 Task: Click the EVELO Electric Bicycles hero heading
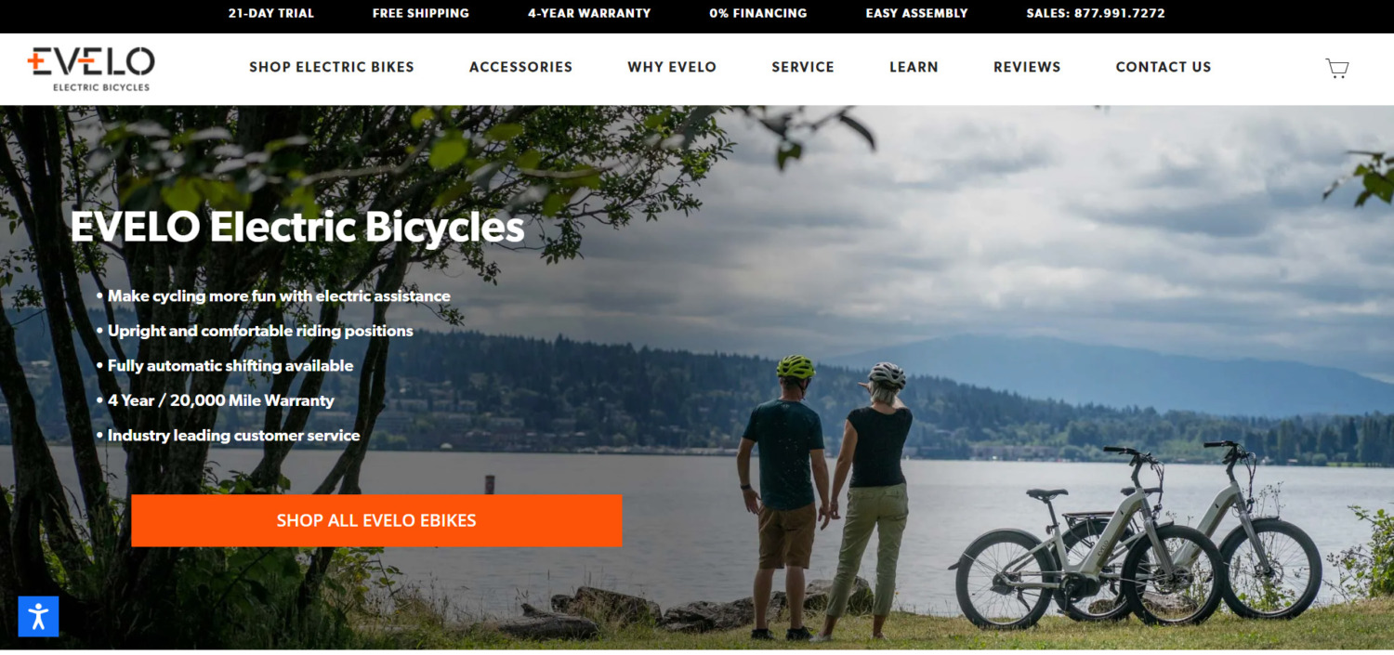pos(297,228)
